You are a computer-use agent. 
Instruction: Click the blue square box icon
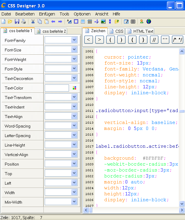76,21
